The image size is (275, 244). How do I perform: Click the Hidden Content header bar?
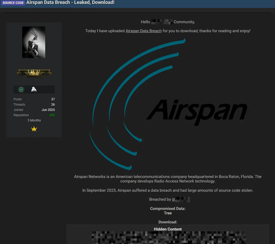point(168,229)
